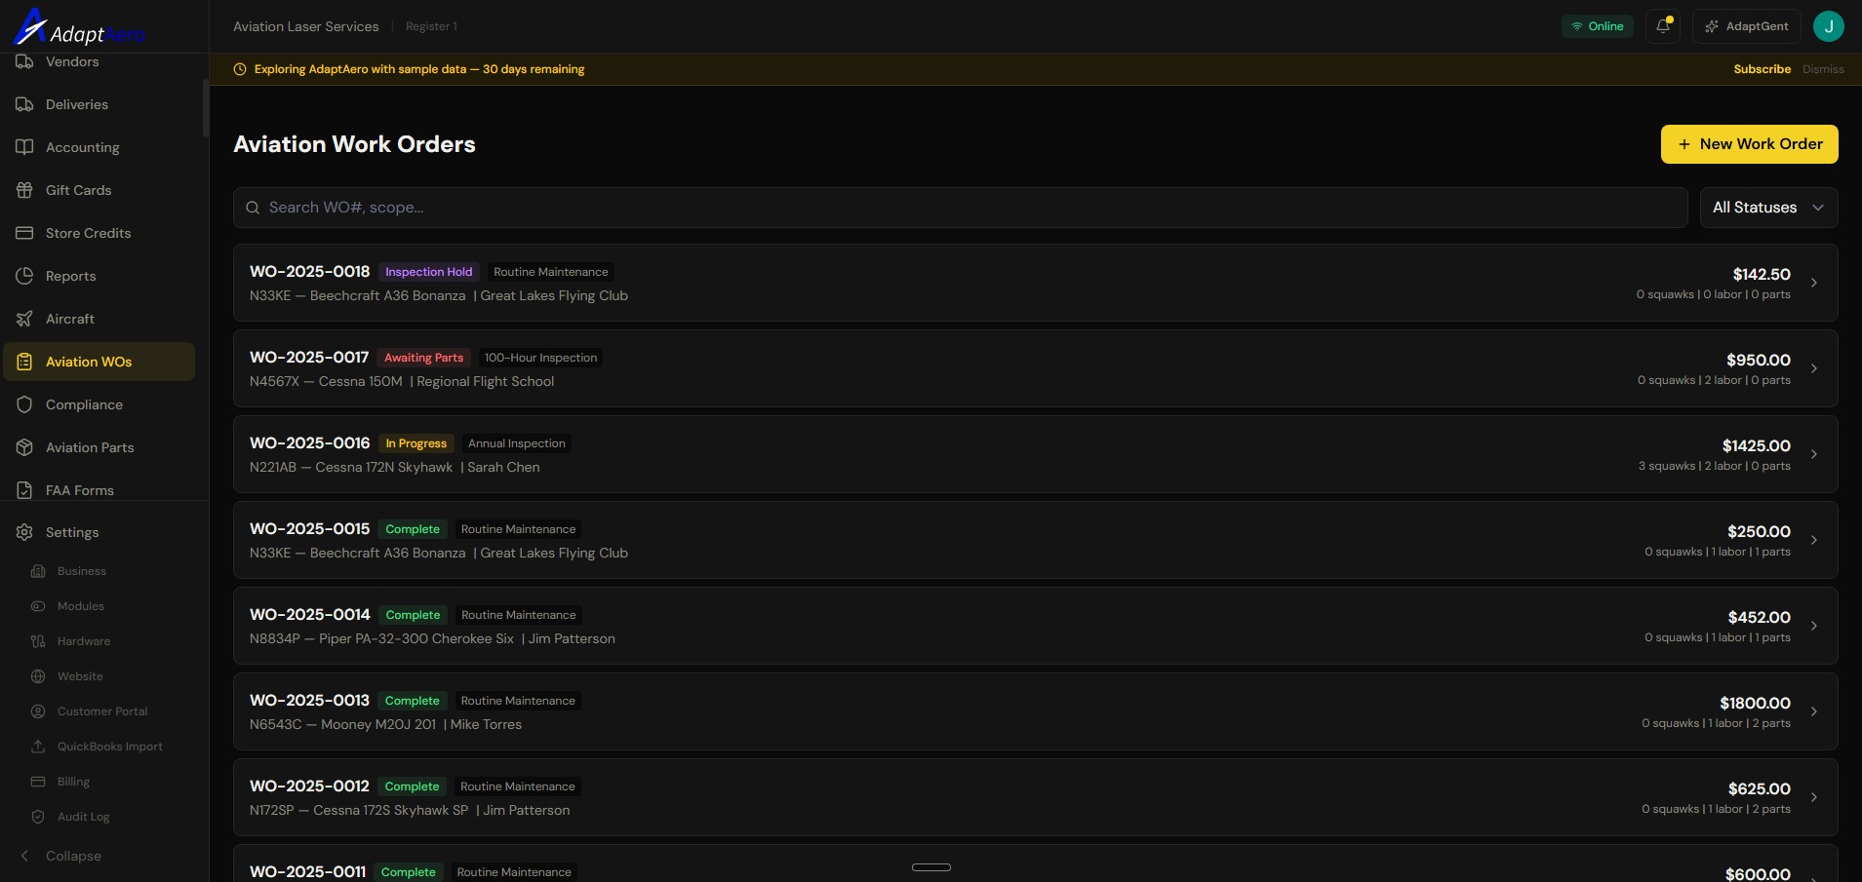Open the Aviation WOs sidebar menu item
1862x882 pixels.
tap(88, 362)
